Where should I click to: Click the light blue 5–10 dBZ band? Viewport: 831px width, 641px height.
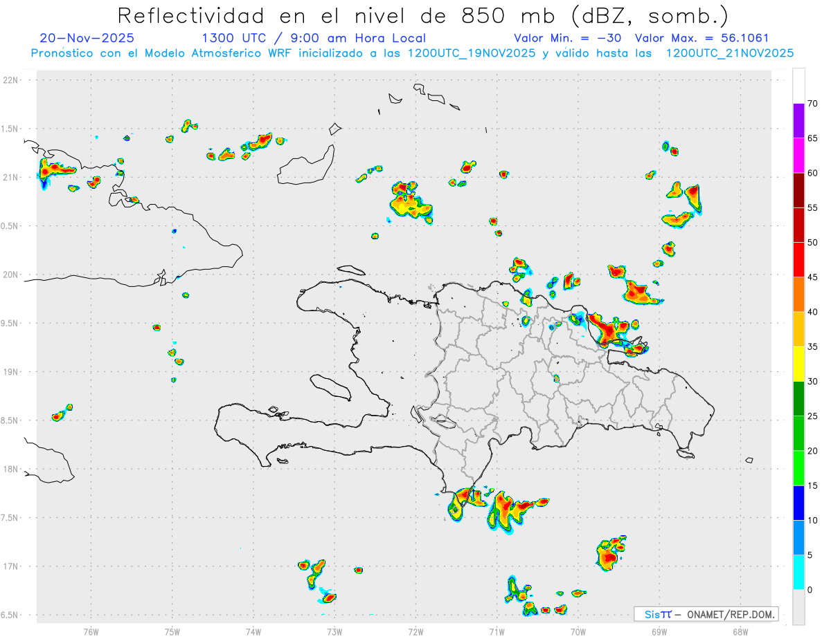[798, 537]
